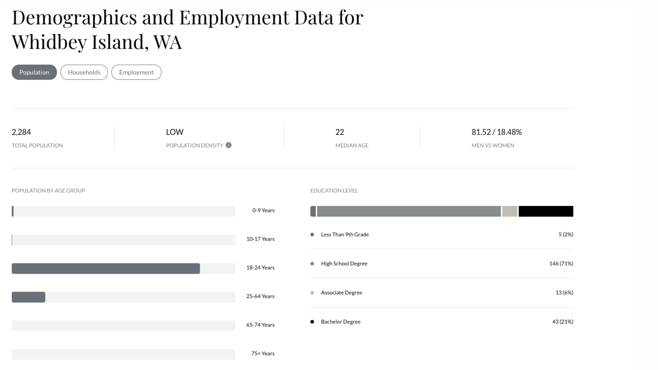Click the 25-64 Years age bar
The height and width of the screenshot is (370, 658).
(x=28, y=297)
